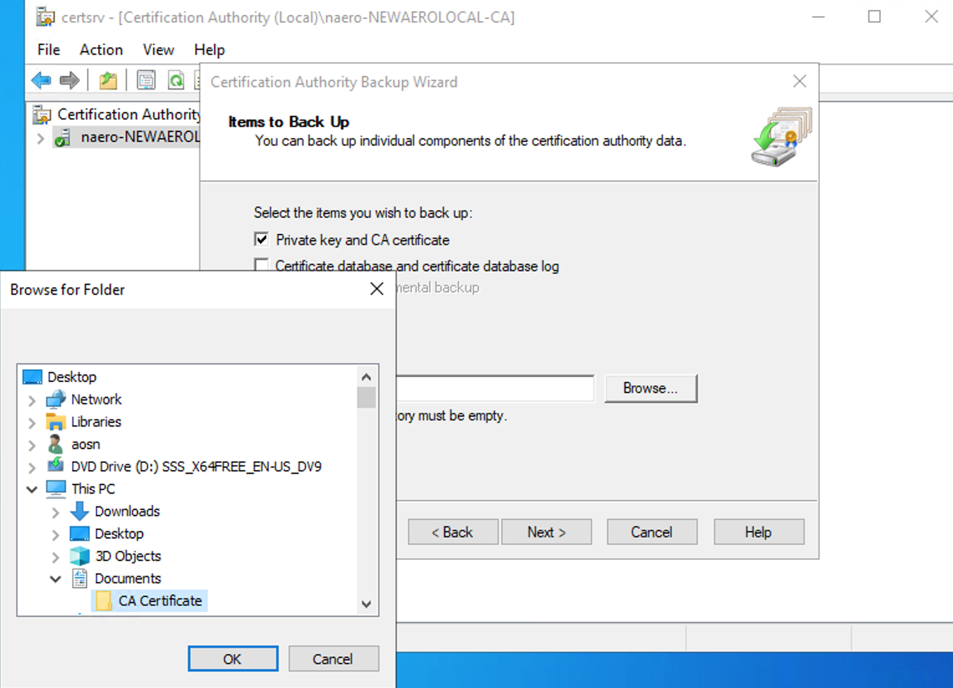
Task: Collapse the This PC tree node
Action: [32, 490]
